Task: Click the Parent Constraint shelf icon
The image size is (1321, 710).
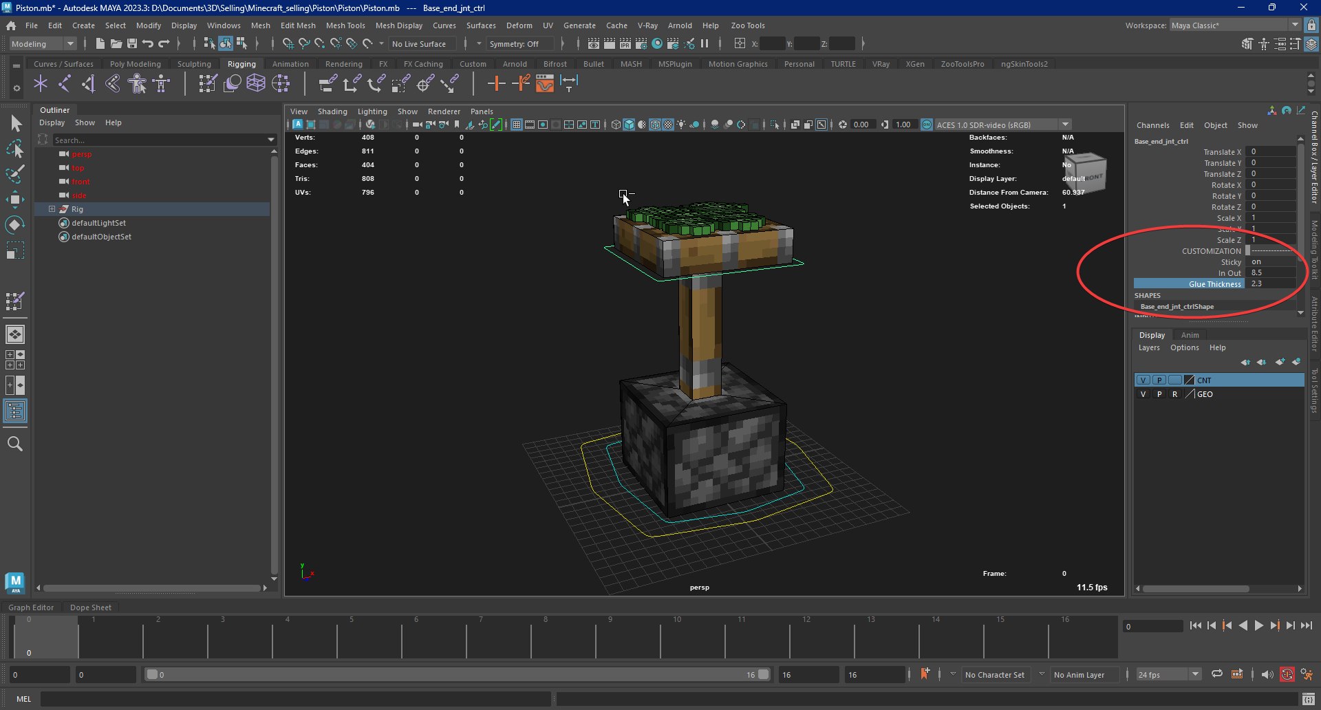Action: pos(328,84)
